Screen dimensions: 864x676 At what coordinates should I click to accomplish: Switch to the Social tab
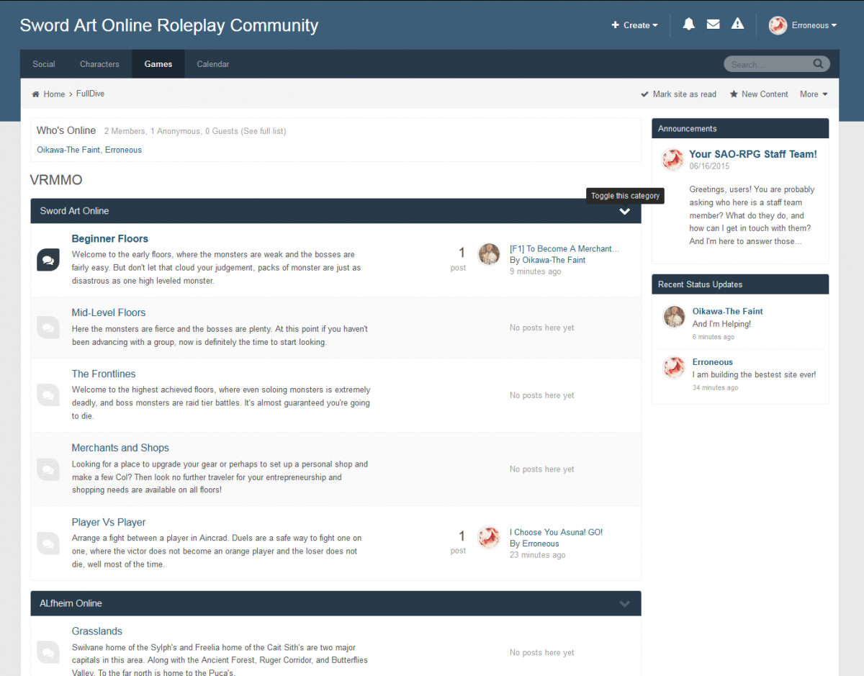point(44,64)
